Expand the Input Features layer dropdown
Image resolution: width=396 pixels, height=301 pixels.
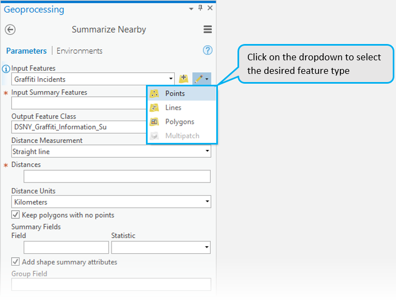[171, 79]
